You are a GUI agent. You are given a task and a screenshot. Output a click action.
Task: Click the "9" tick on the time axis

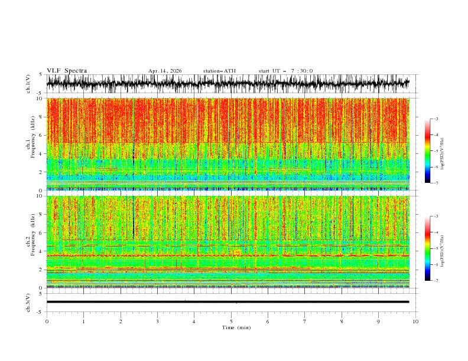click(x=378, y=321)
